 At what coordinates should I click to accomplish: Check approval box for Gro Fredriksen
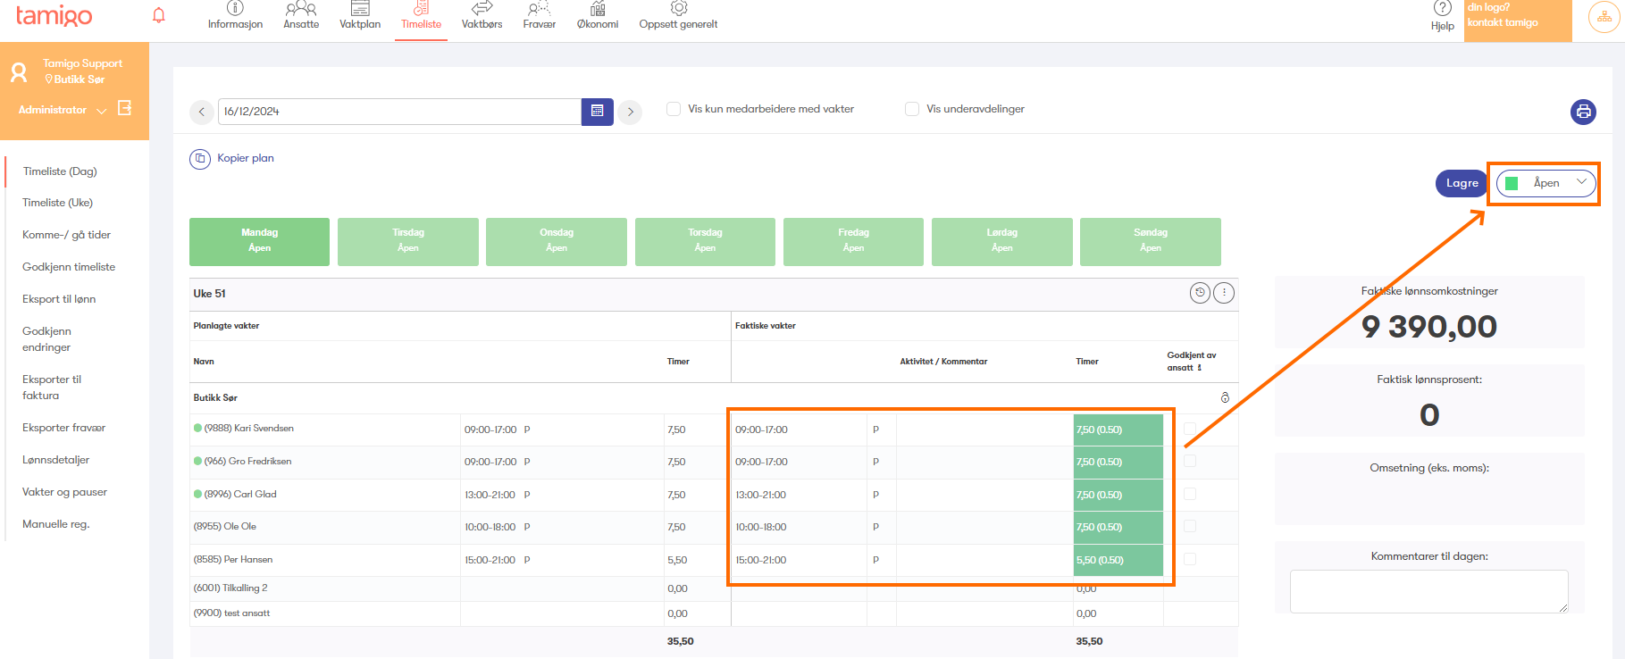coord(1190,461)
